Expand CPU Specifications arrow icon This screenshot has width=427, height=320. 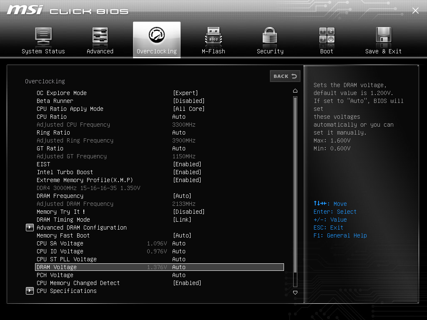coord(30,291)
